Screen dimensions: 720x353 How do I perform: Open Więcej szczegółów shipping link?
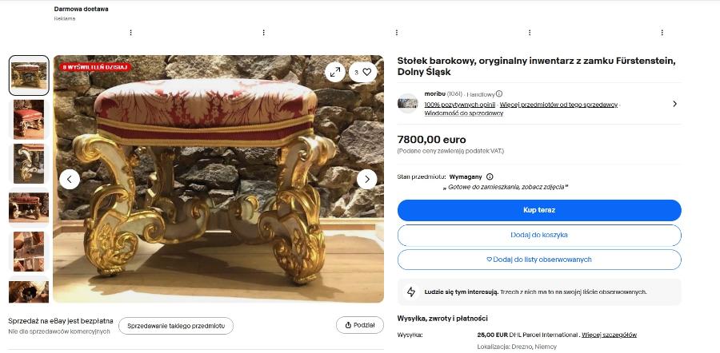610,335
